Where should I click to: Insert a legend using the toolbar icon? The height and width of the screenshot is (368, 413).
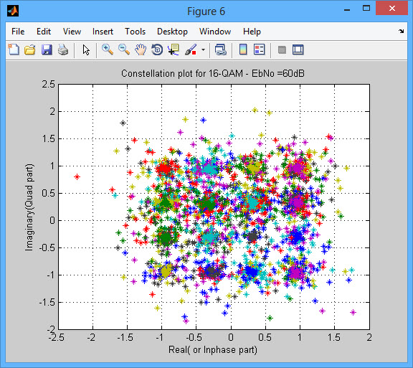259,49
